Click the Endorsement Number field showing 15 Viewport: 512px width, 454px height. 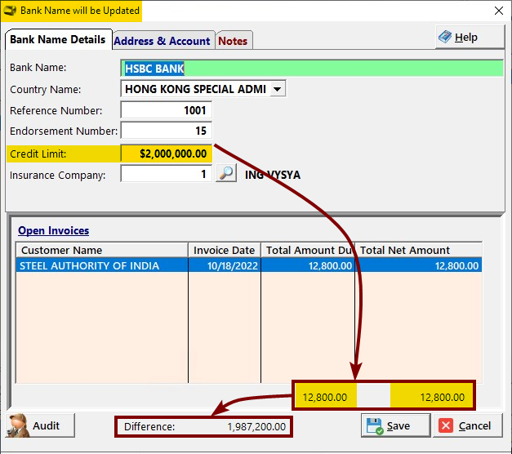[x=167, y=131]
